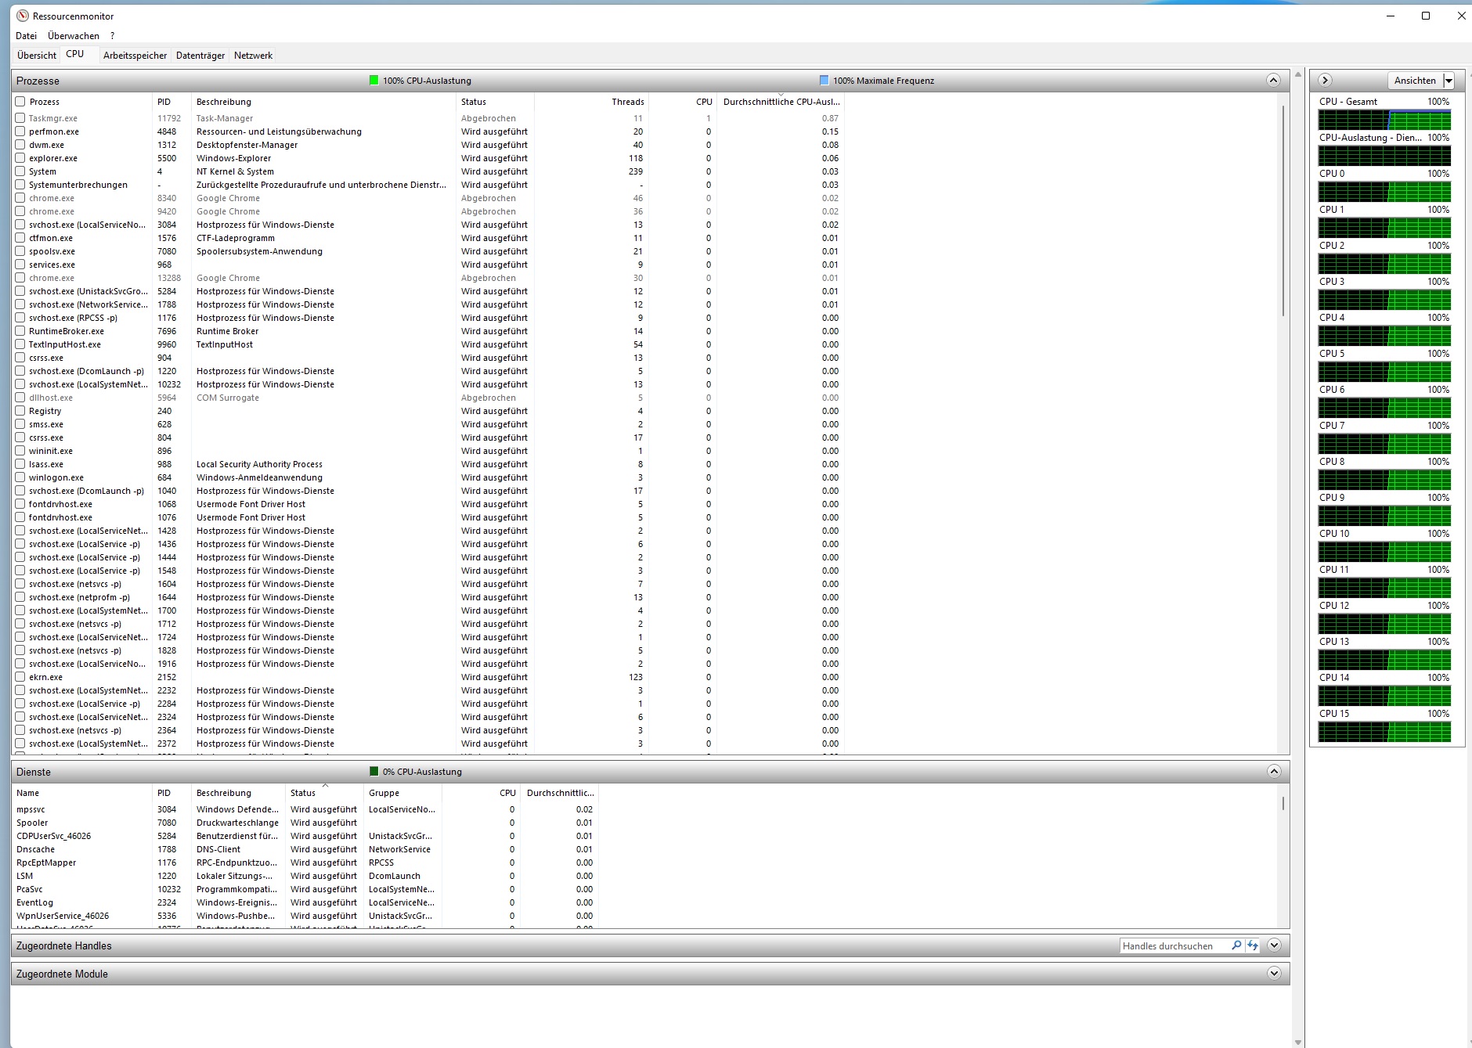Check the spoolsv.exe process checkbox
The width and height of the screenshot is (1472, 1048).
(20, 251)
